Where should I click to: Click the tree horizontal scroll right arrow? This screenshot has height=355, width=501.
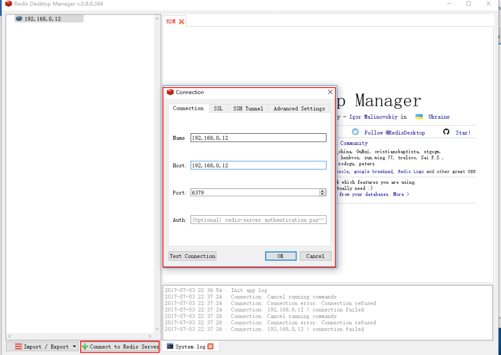(150, 336)
